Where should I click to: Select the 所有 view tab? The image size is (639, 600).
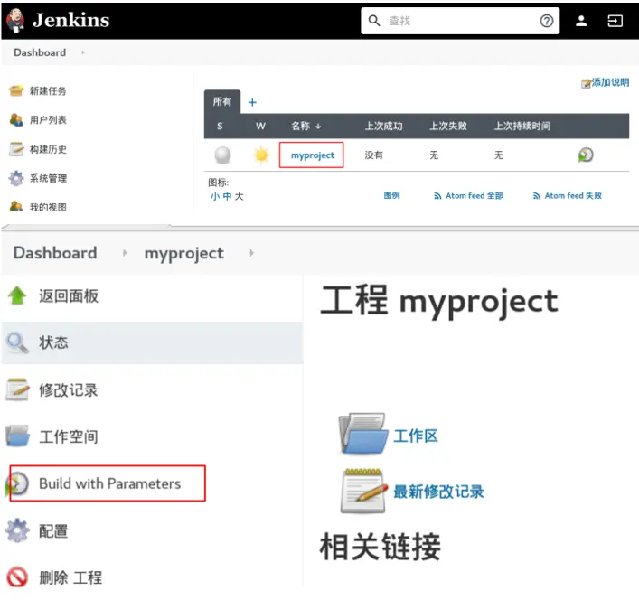(221, 102)
